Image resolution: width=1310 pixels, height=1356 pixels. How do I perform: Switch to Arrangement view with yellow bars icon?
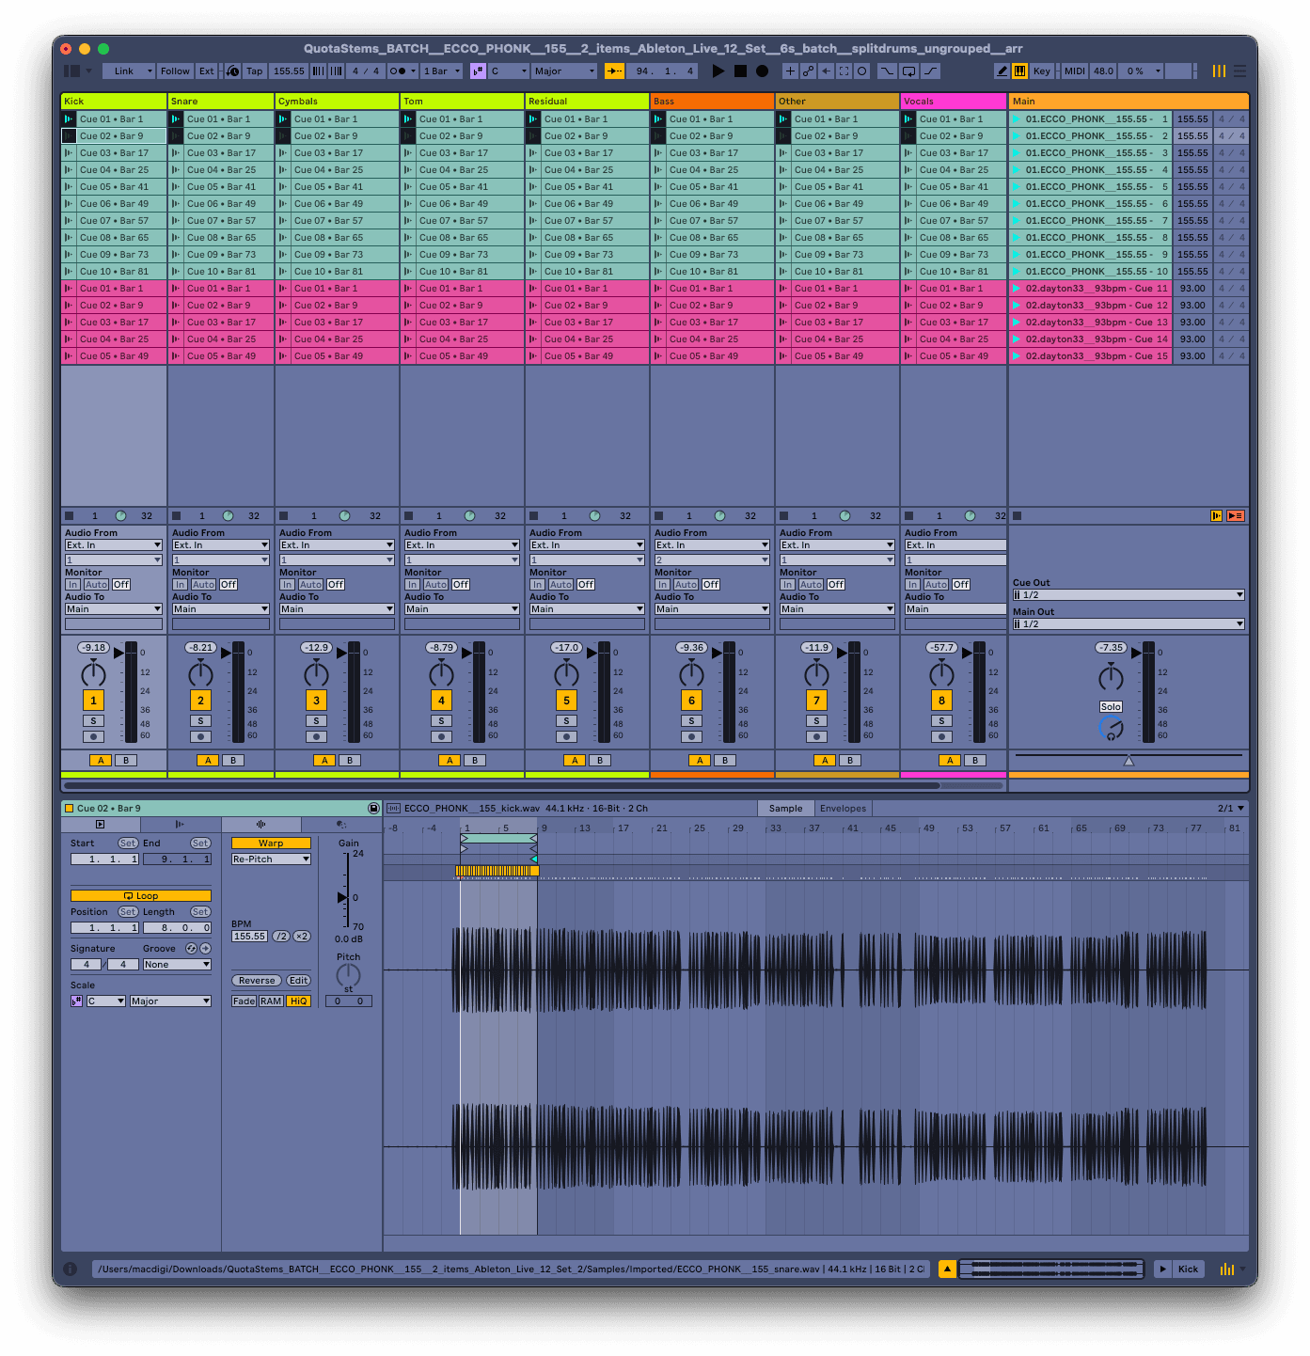click(x=1219, y=71)
